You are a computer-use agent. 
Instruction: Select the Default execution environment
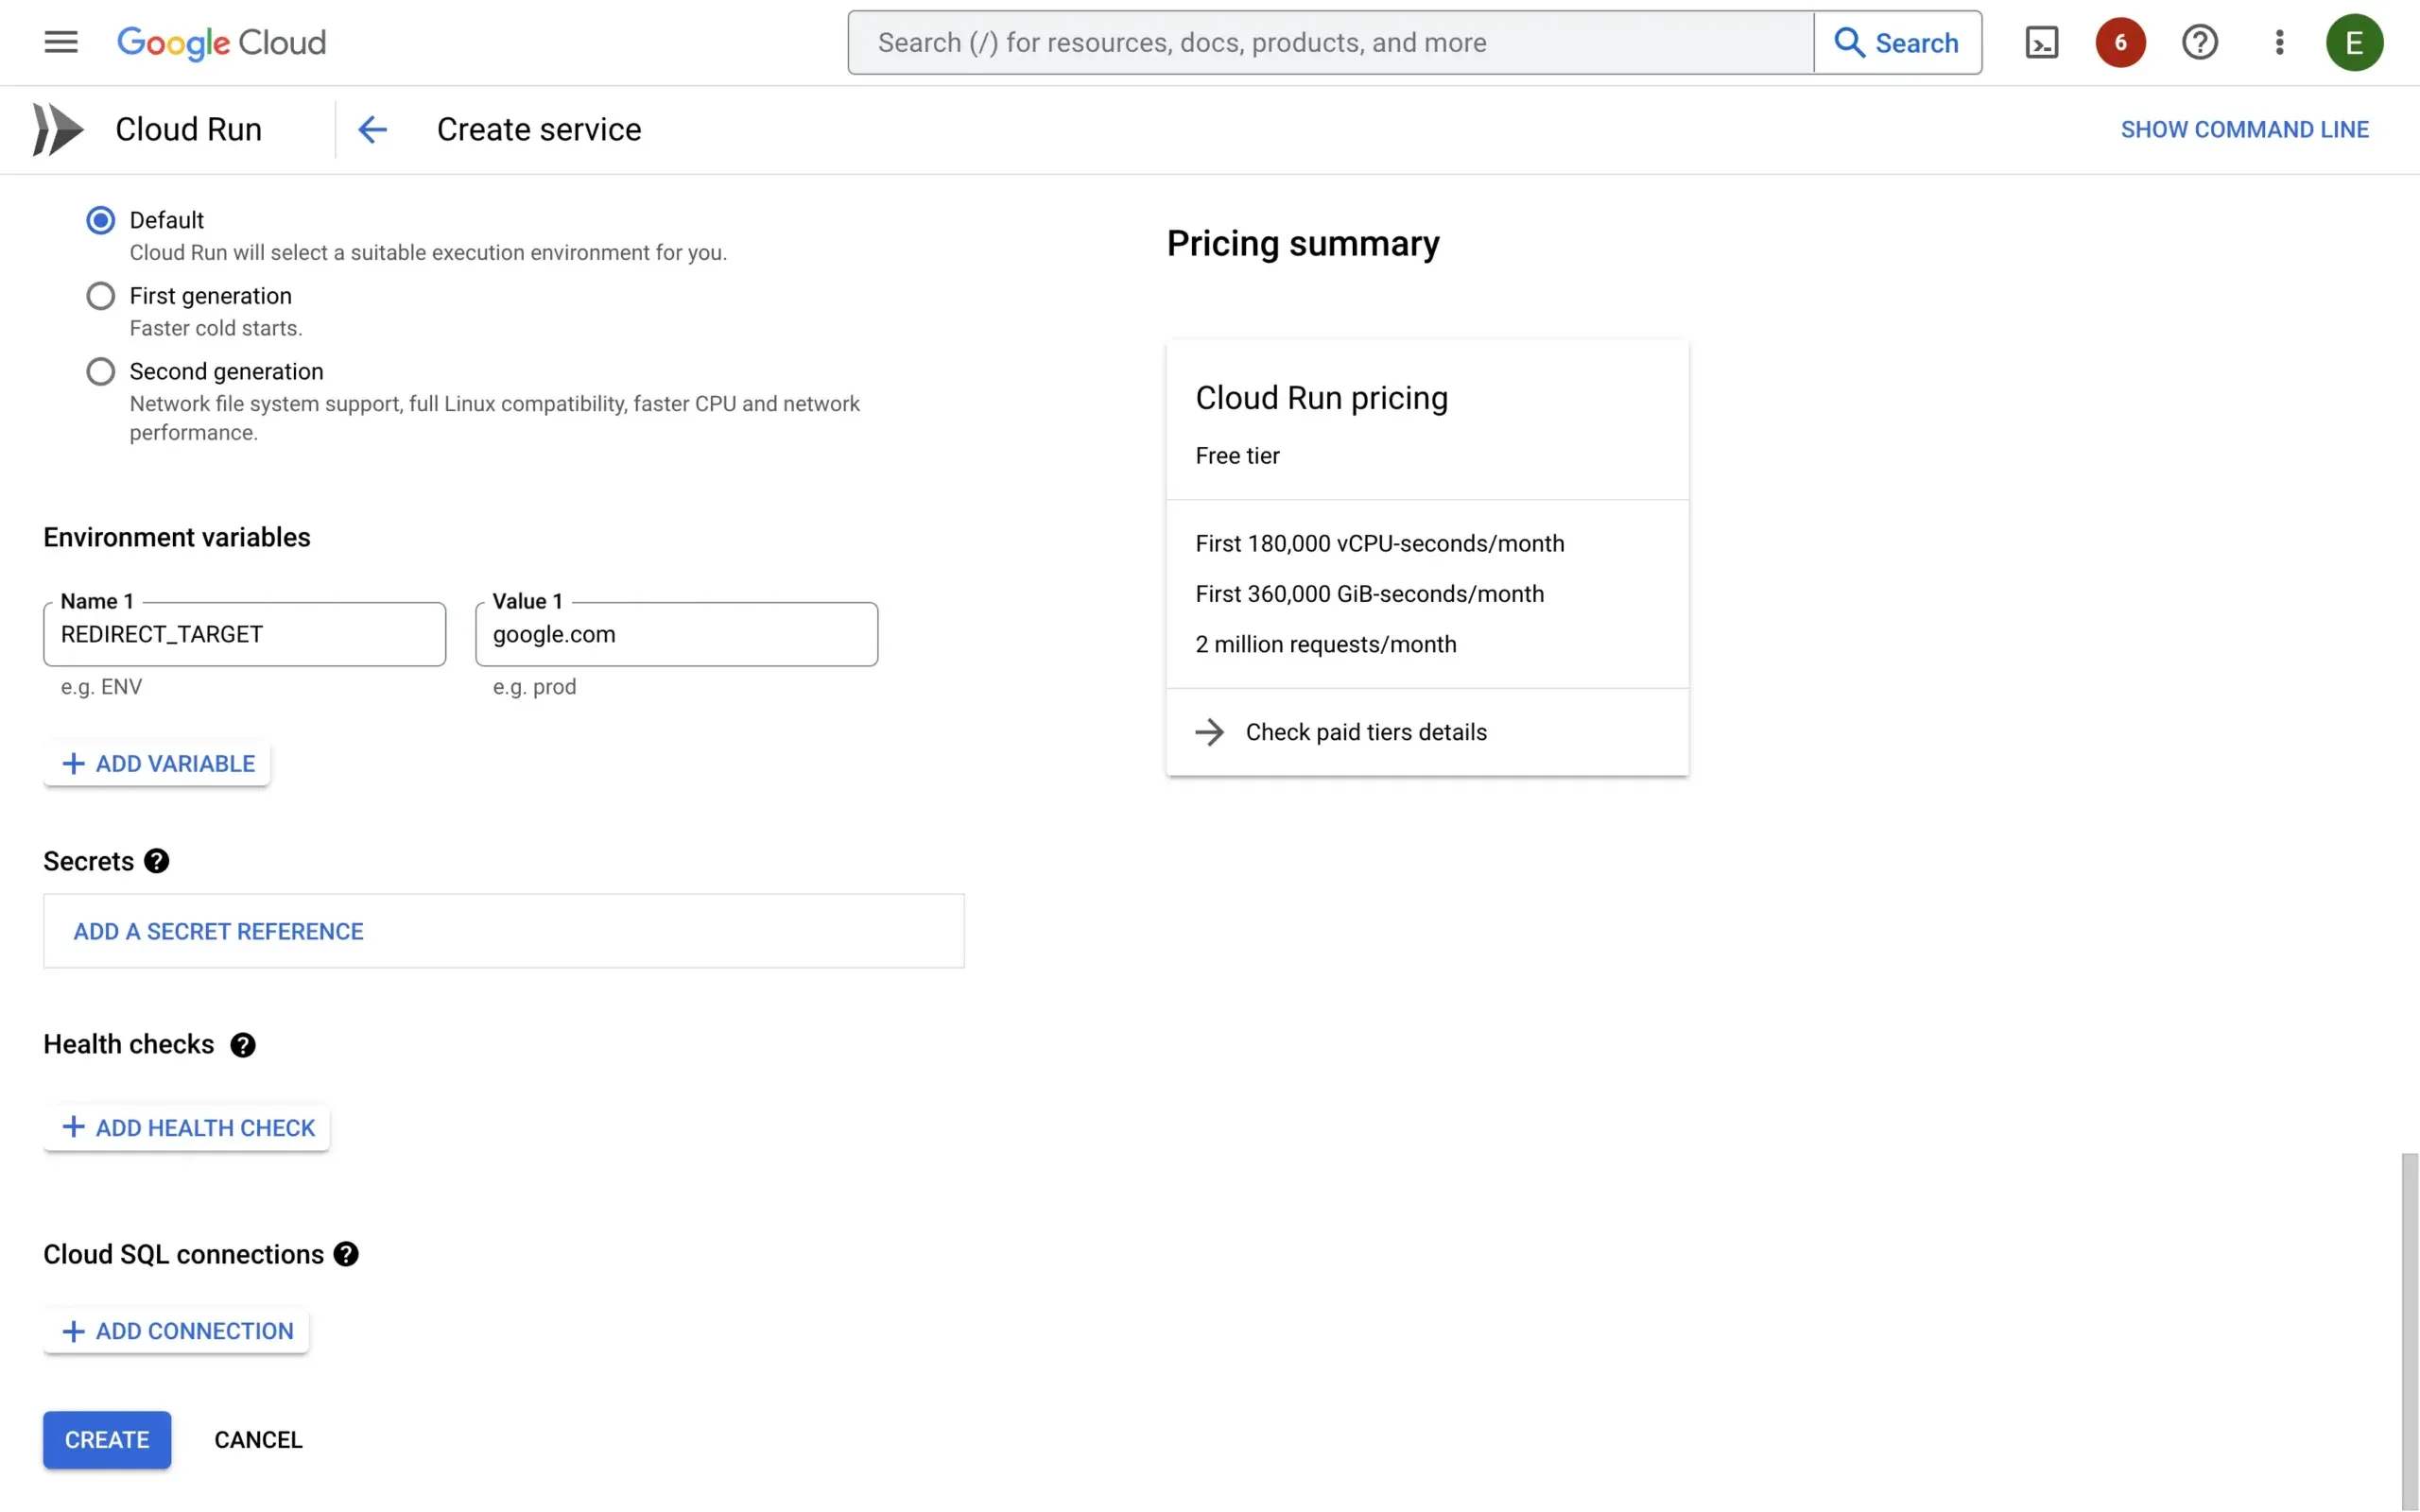pos(100,220)
